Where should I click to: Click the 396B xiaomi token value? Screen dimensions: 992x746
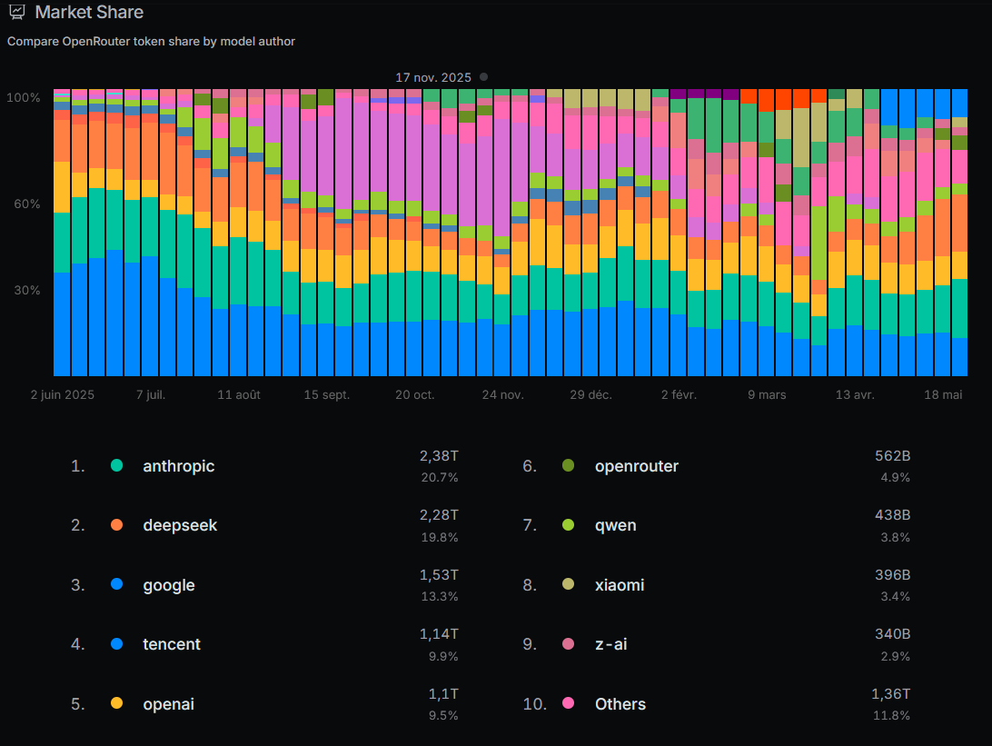tap(893, 574)
